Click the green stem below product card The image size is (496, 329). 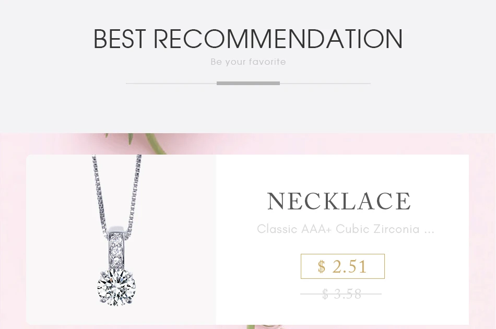(x=251, y=327)
